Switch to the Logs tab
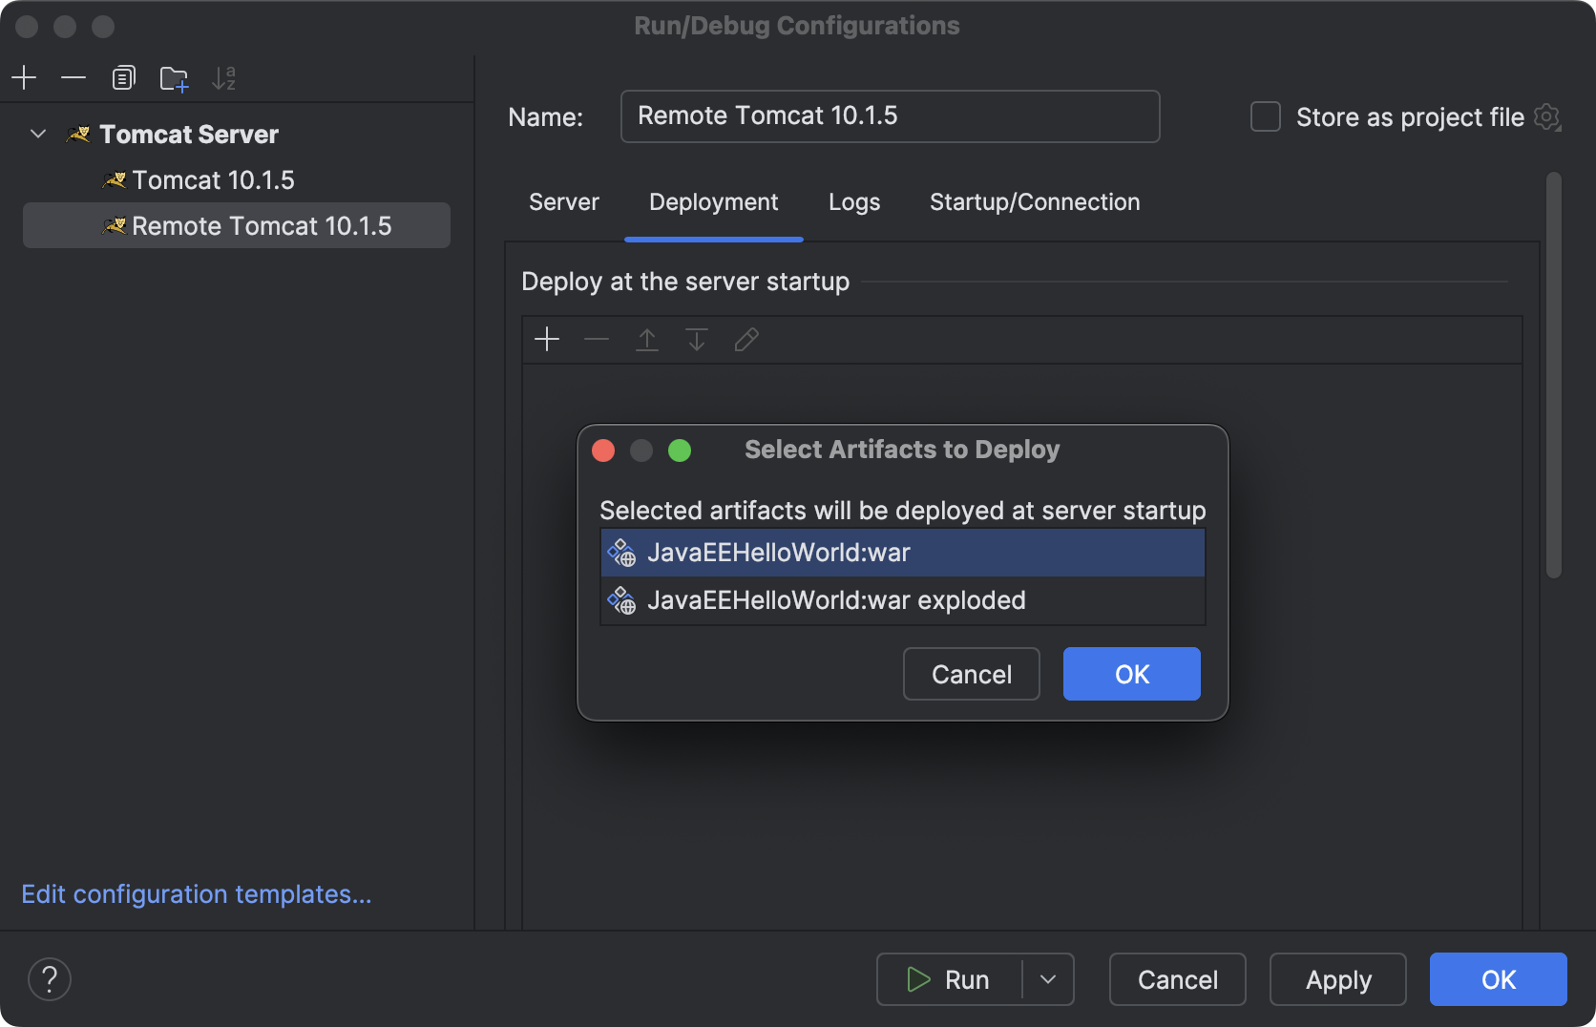 click(853, 201)
